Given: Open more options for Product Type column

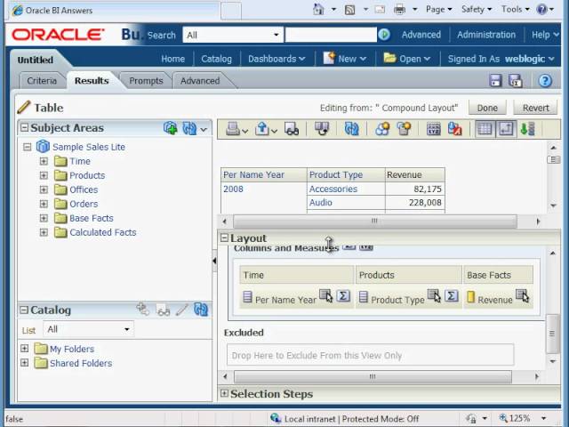Looking at the screenshot, I should click(434, 295).
